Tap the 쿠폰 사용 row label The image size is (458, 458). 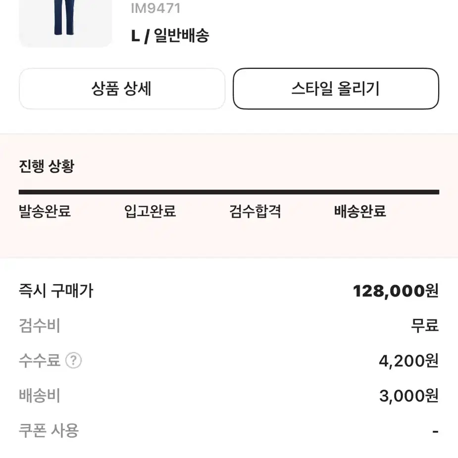tap(49, 431)
